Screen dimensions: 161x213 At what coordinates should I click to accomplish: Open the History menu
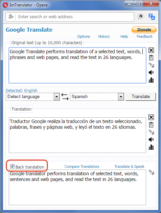coord(104,36)
